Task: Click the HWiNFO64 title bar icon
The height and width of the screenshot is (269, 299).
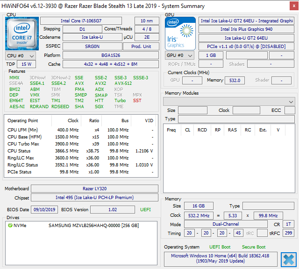Action: tap(5, 6)
